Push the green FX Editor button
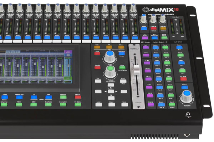214x142 pixels. coord(78,105)
